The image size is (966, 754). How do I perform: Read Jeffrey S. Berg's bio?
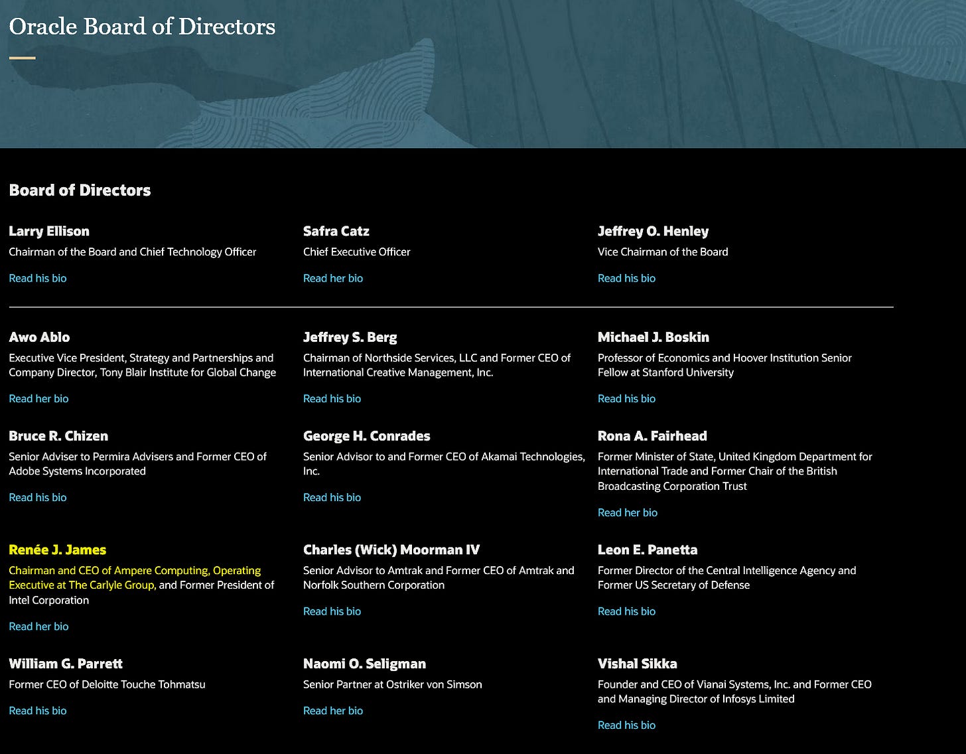point(332,398)
